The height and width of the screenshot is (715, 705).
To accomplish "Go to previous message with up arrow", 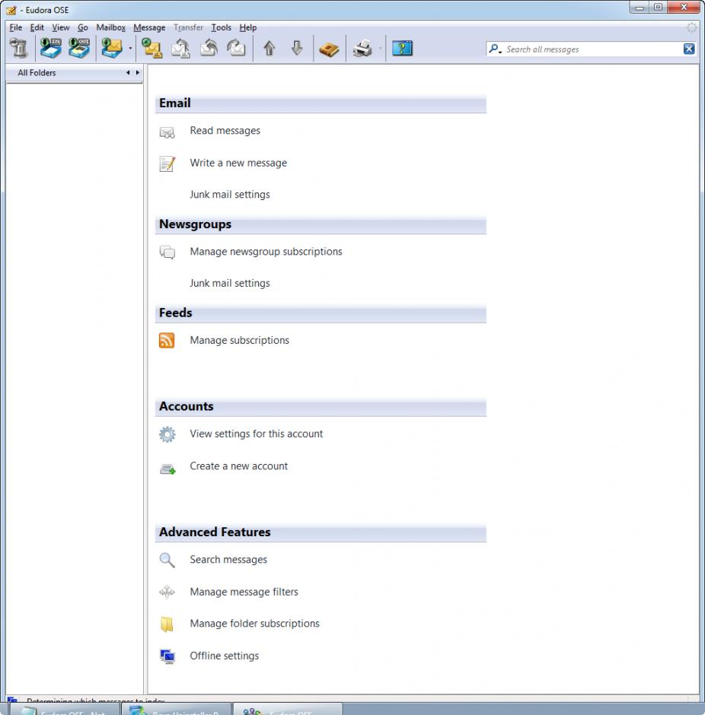I will pyautogui.click(x=270, y=49).
